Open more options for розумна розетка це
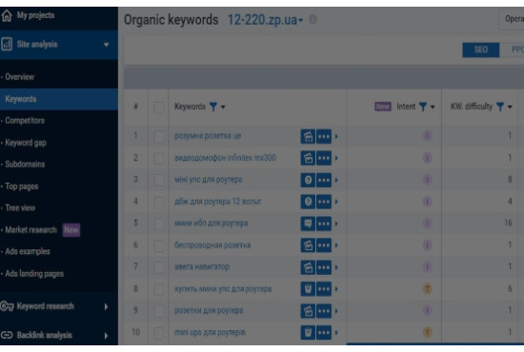Image resolution: width=524 pixels, height=352 pixels. (324, 136)
